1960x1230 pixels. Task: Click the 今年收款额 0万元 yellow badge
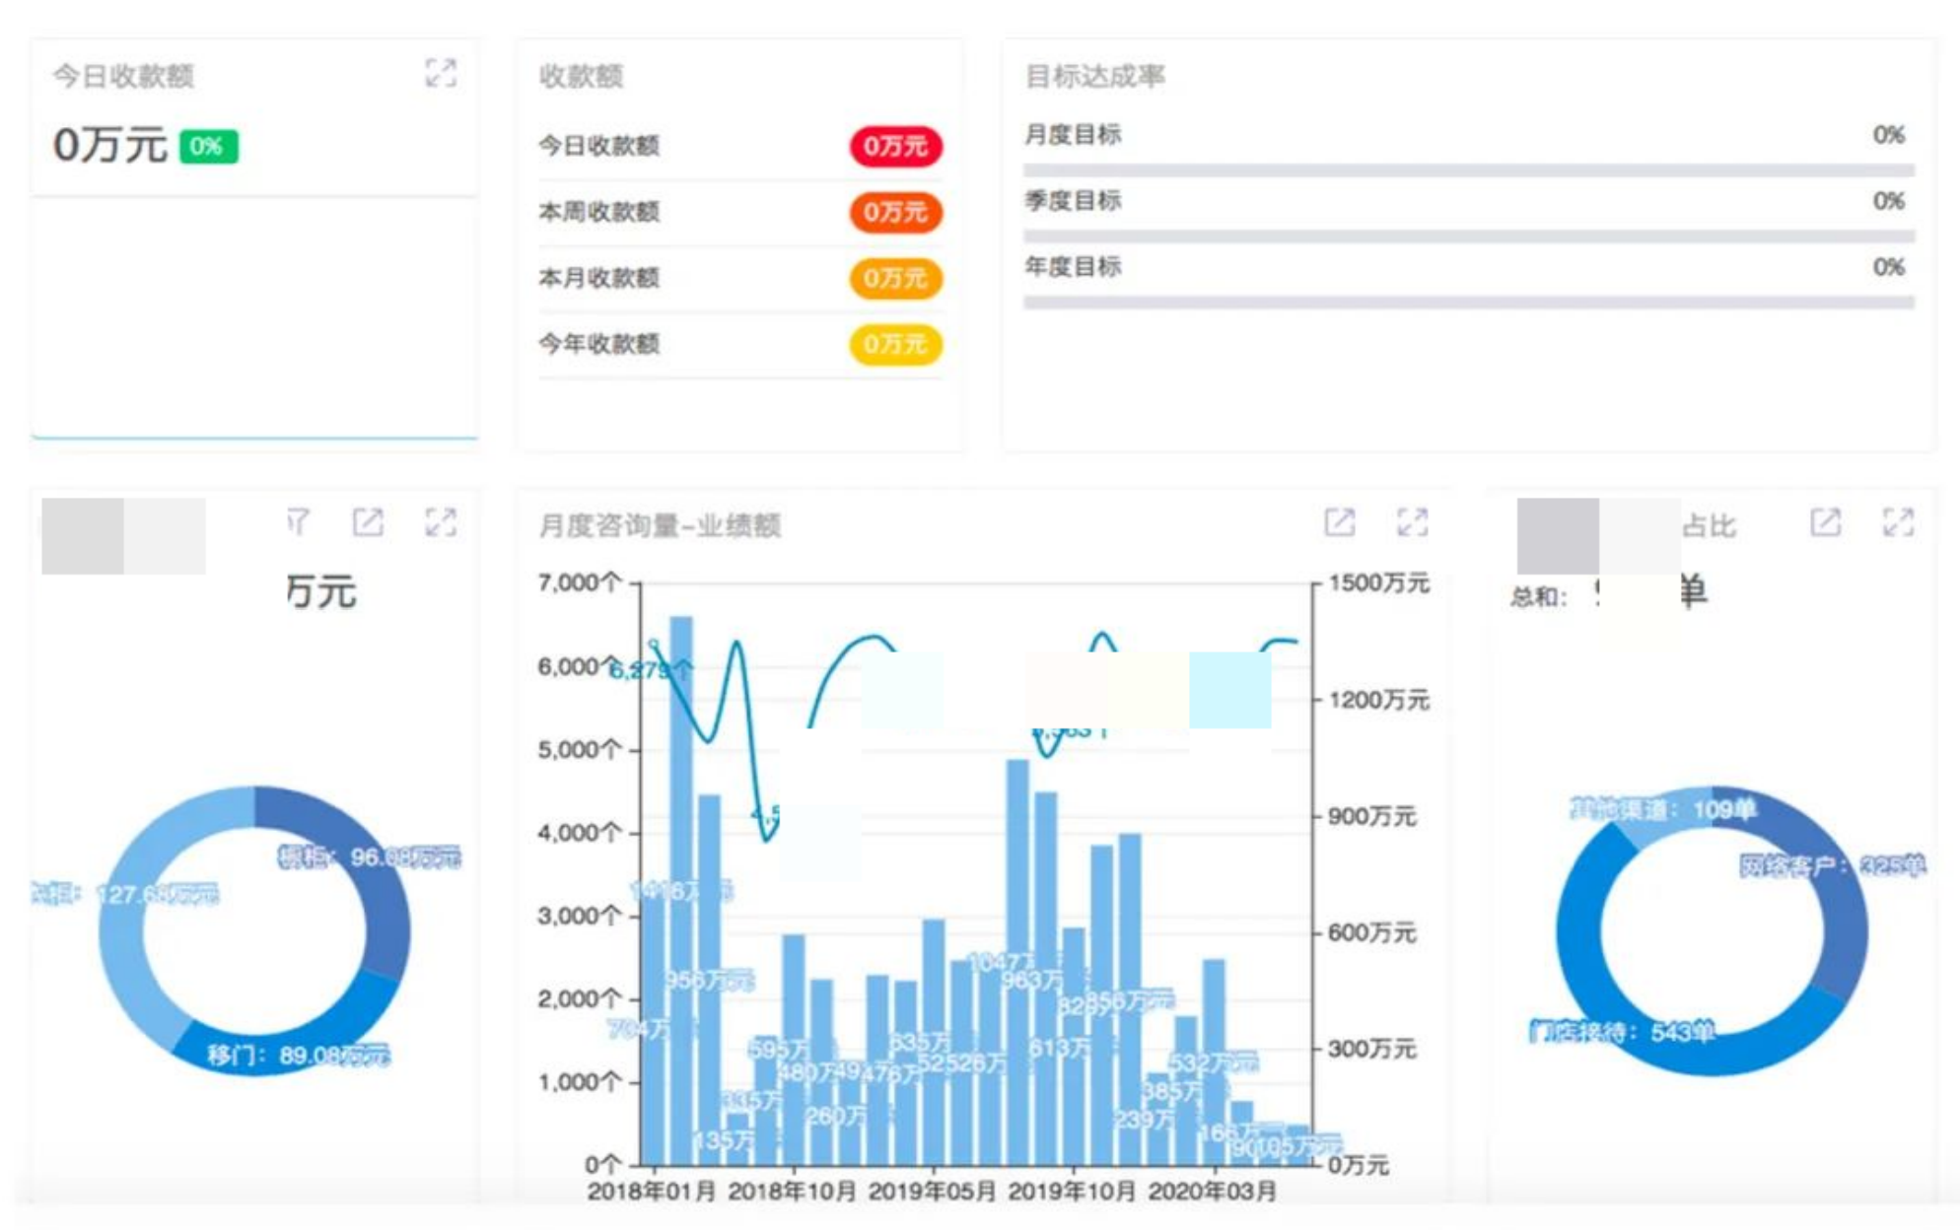[x=896, y=344]
